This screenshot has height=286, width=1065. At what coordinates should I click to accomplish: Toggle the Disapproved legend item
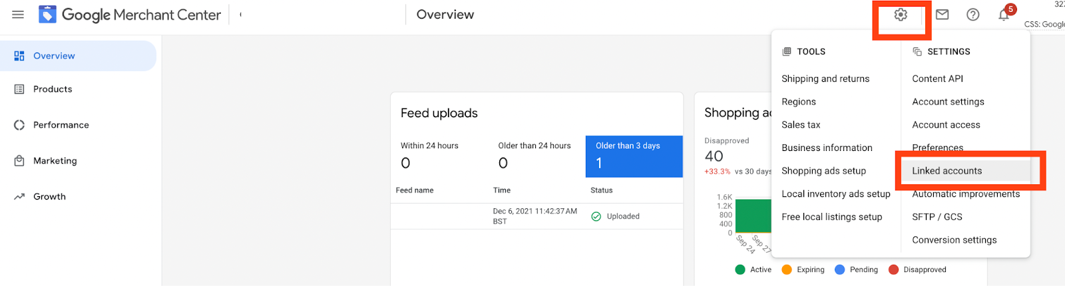[917, 269]
